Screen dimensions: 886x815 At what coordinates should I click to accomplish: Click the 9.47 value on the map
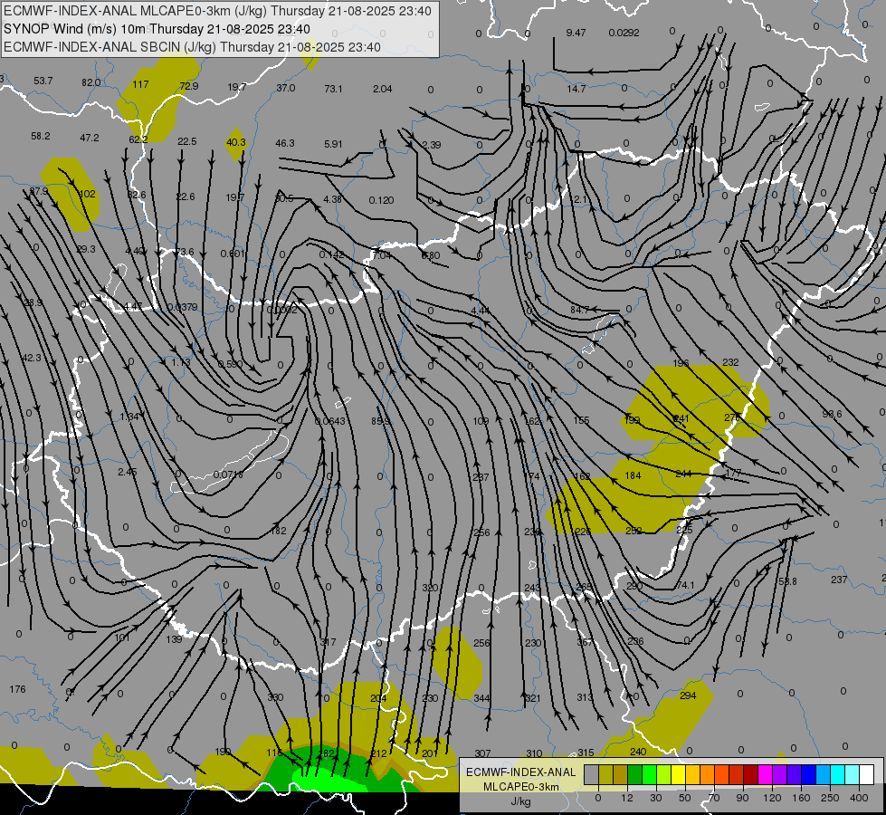point(576,33)
